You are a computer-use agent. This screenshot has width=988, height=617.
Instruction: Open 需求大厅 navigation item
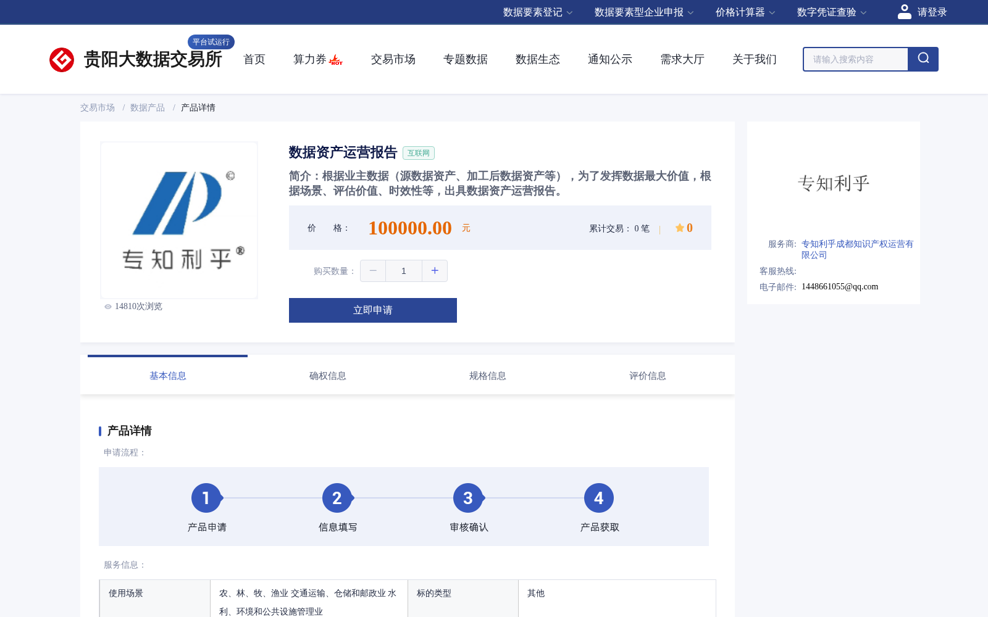(x=682, y=59)
